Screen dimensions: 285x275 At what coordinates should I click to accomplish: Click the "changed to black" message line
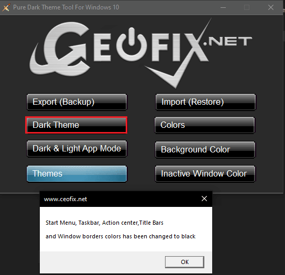[x=120, y=236]
